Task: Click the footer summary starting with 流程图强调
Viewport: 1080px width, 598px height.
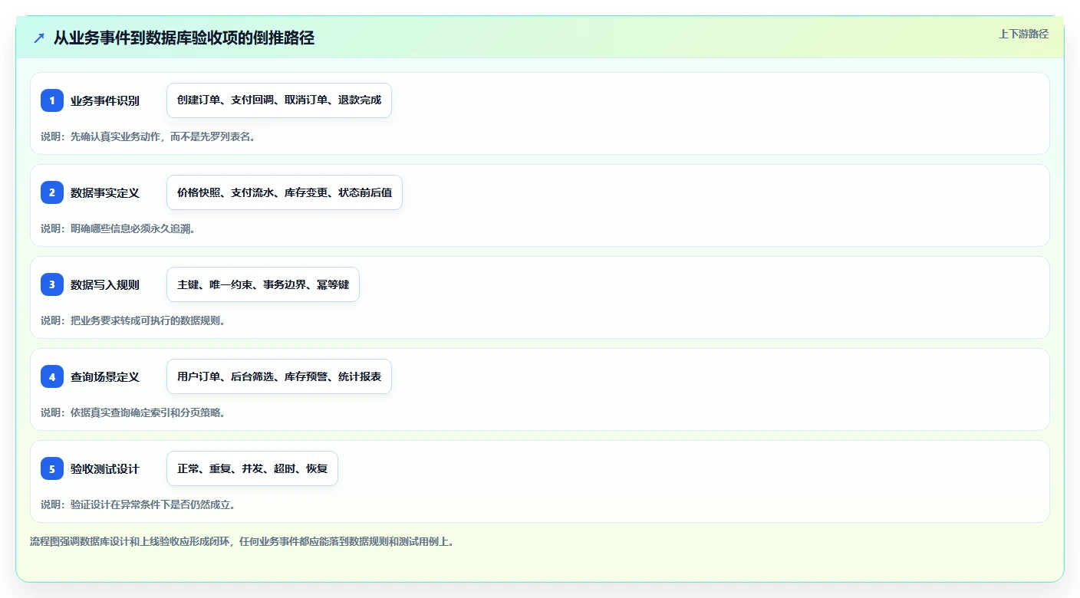Action: coord(242,541)
